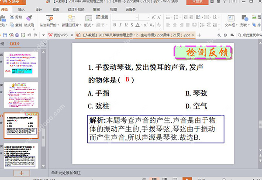Screen dimensions: 262x180
Task: Click the Cut (剪切) scissors icon
Action: (x=12, y=17)
